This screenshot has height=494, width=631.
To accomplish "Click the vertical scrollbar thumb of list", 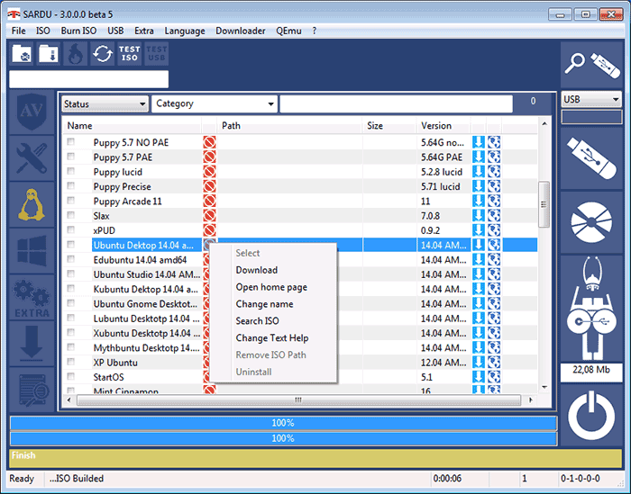I will point(544,204).
